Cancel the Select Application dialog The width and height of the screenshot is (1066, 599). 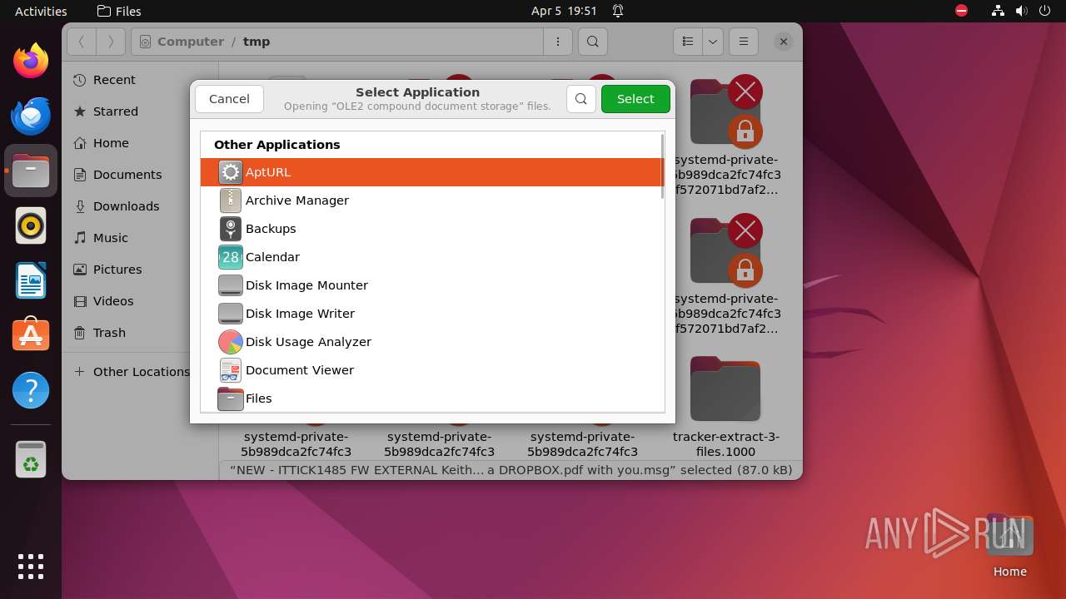point(229,99)
